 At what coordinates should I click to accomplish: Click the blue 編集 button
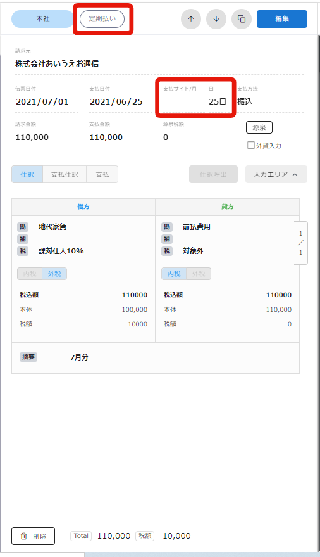[x=282, y=19]
